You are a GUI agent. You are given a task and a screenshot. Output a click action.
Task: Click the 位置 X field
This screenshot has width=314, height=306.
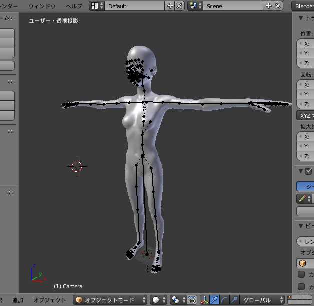coord(305,44)
